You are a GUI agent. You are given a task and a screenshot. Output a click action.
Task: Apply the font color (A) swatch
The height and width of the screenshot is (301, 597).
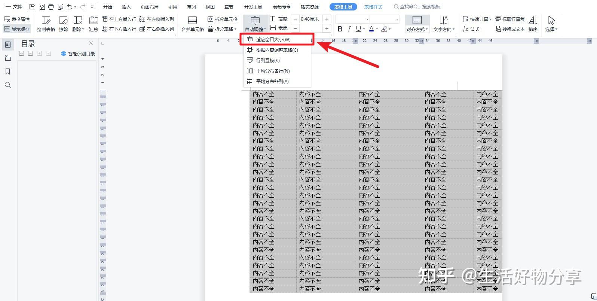(371, 29)
